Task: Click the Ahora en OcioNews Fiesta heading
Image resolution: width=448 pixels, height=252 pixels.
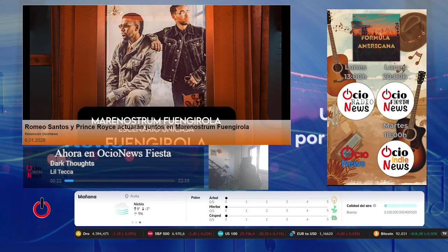Action: (113, 153)
